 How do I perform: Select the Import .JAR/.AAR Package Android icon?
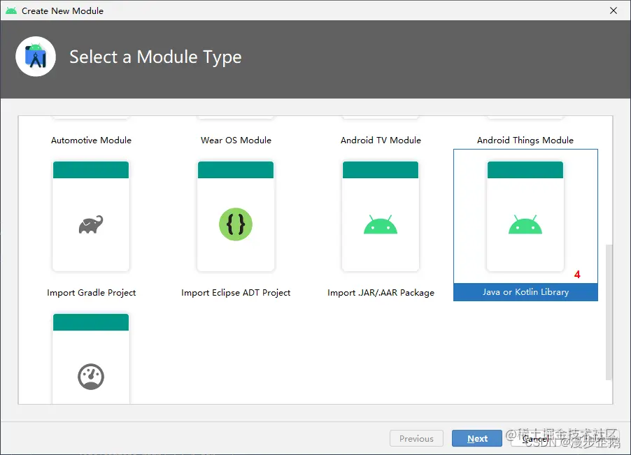pos(381,224)
